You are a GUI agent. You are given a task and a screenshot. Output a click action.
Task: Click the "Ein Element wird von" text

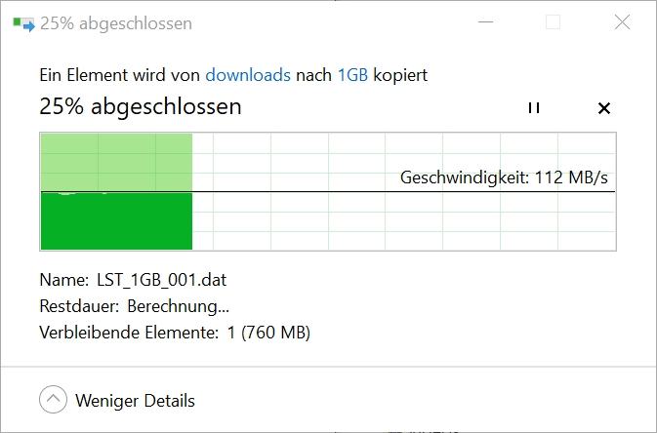coord(119,74)
